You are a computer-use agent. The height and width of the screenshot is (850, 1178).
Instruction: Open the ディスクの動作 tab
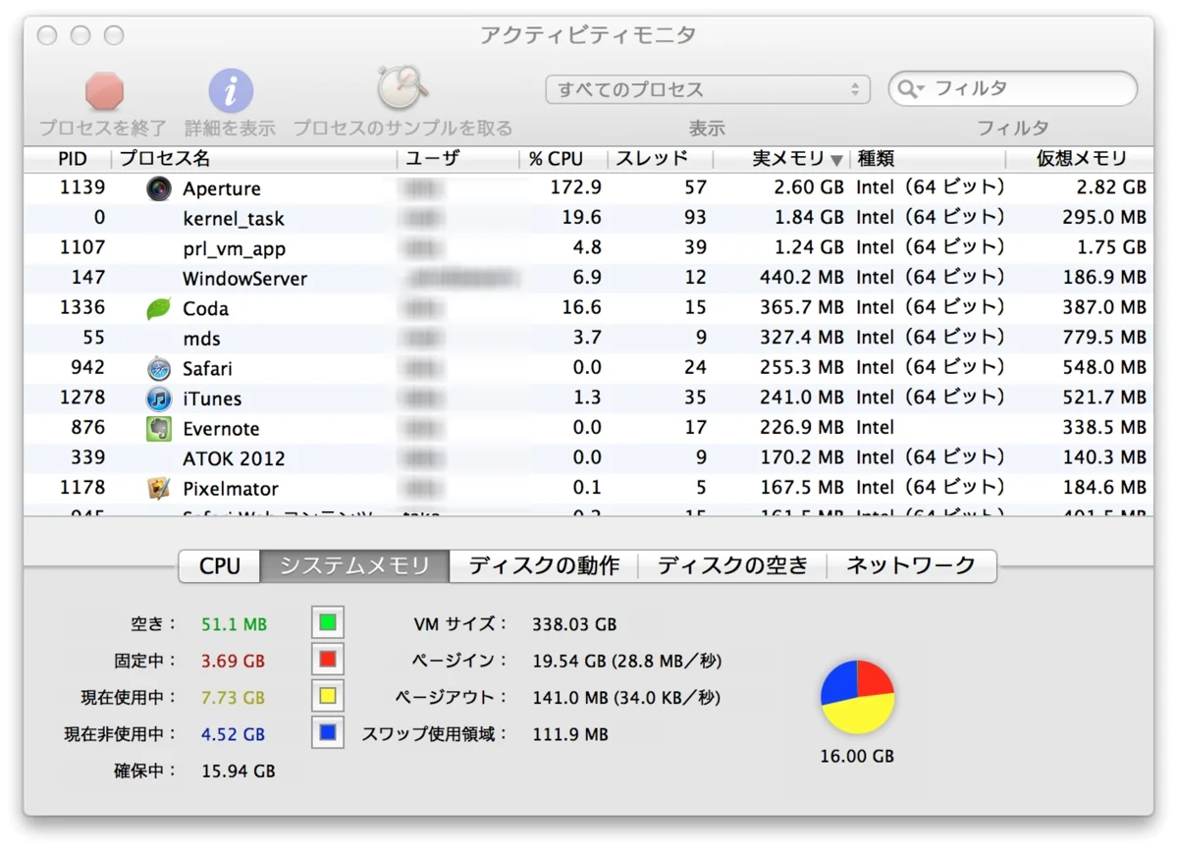(x=543, y=566)
